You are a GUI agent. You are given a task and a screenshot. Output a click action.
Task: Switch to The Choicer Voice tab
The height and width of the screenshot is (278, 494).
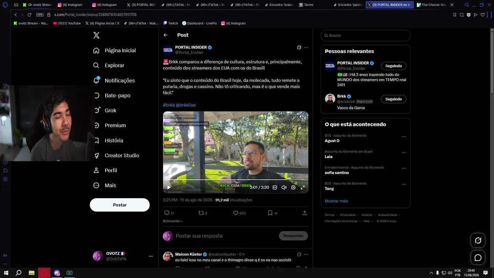coord(432,5)
